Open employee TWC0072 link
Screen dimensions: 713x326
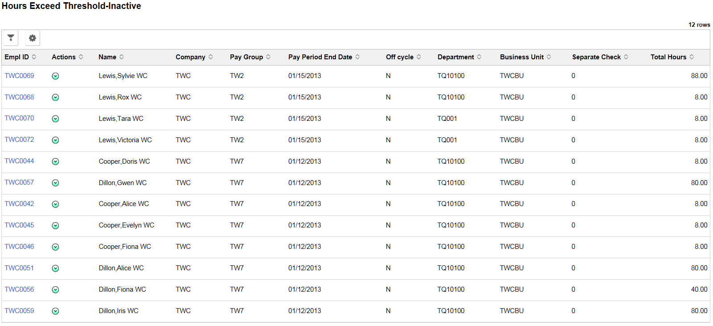pyautogui.click(x=19, y=140)
